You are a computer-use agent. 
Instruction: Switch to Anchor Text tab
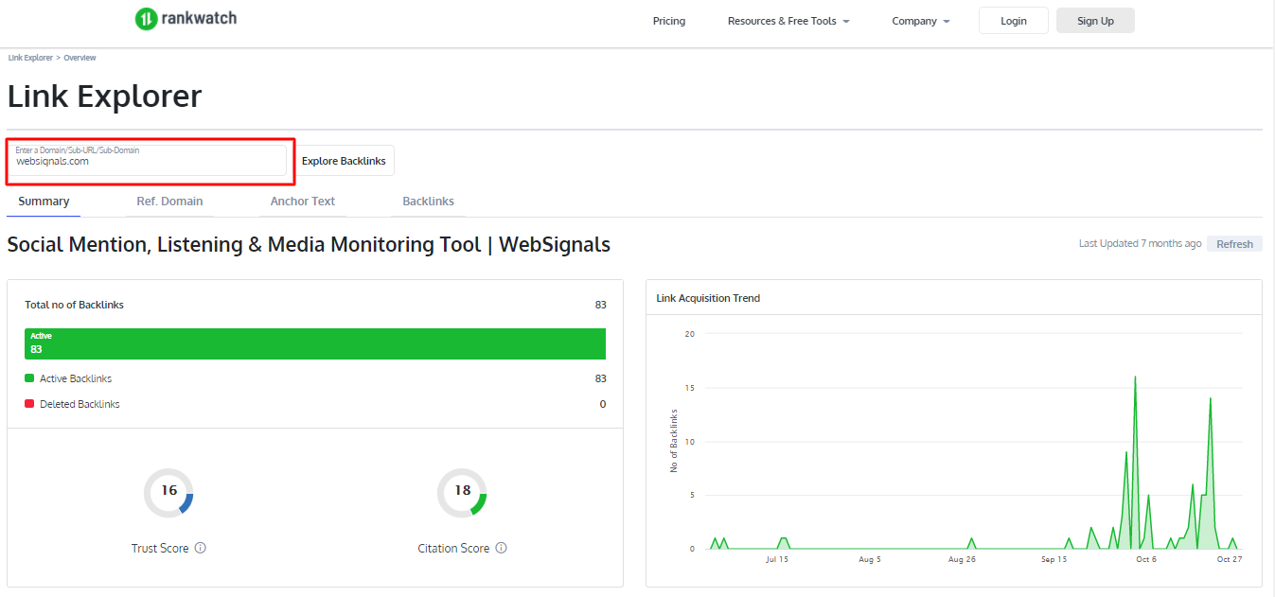[303, 202]
